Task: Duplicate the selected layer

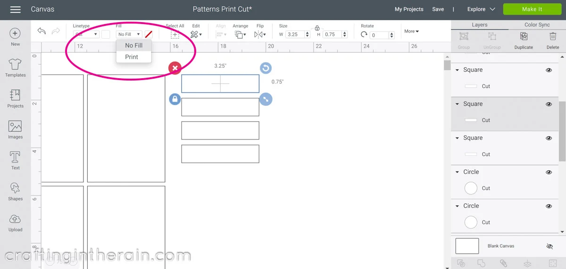Action: [524, 41]
